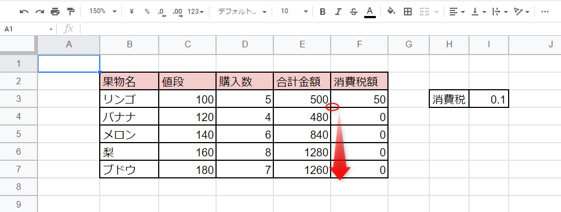Click the 値段 cell with 180

tap(187, 170)
